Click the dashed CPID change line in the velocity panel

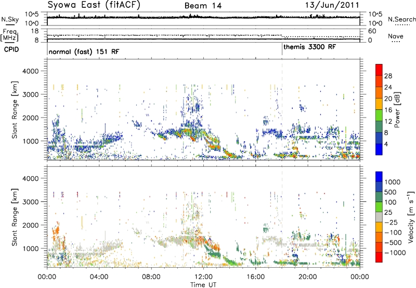coord(282,217)
